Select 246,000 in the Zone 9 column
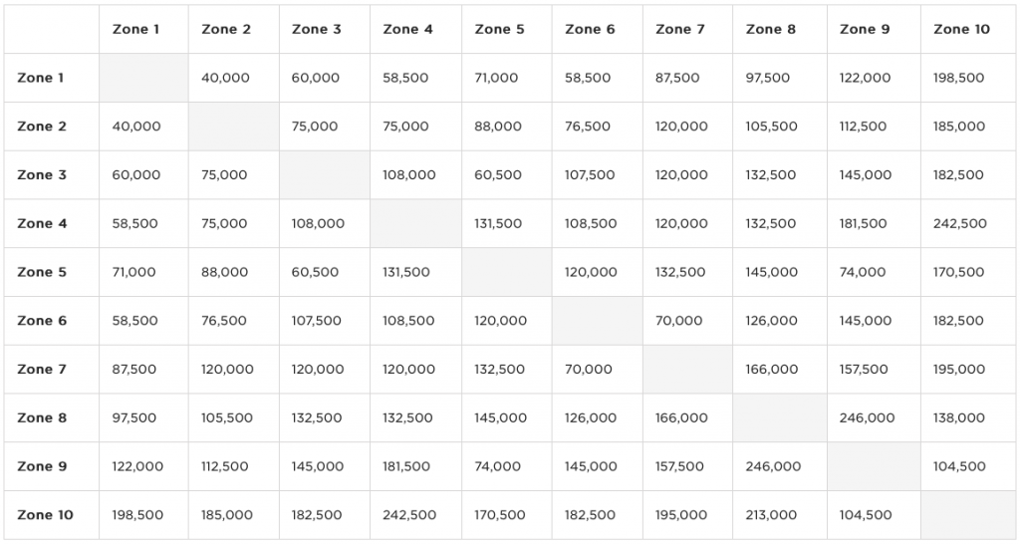The width and height of the screenshot is (1020, 545). [867, 417]
